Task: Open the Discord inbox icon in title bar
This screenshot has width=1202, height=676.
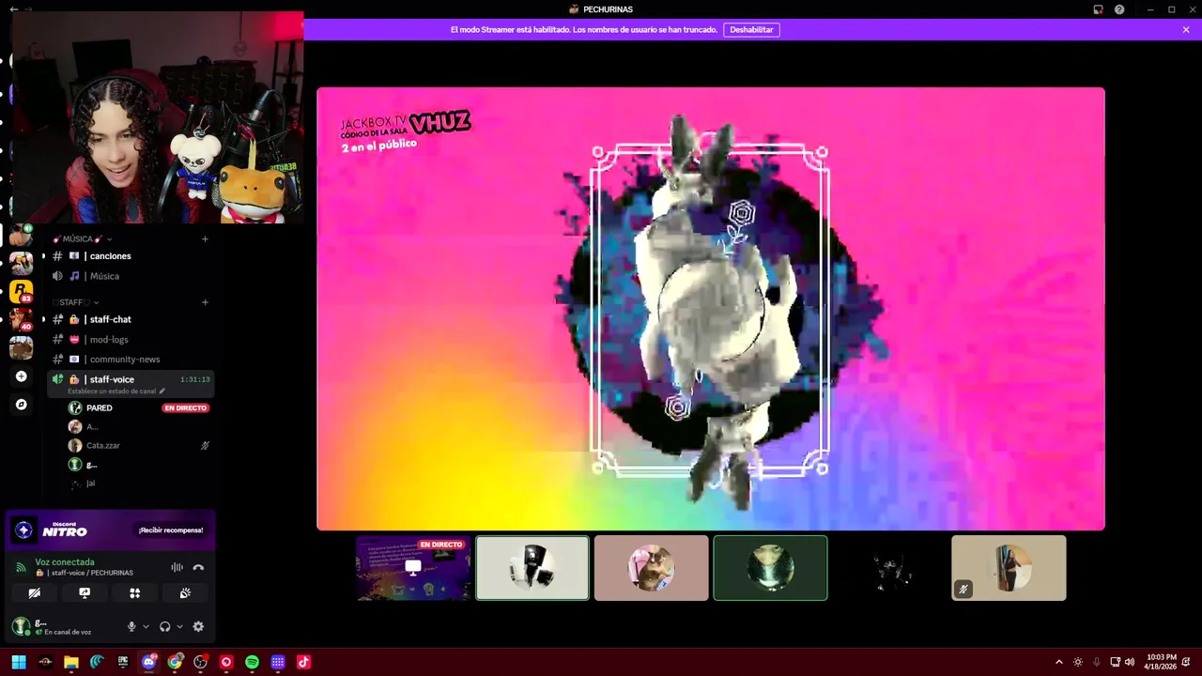Action: coord(1098,9)
